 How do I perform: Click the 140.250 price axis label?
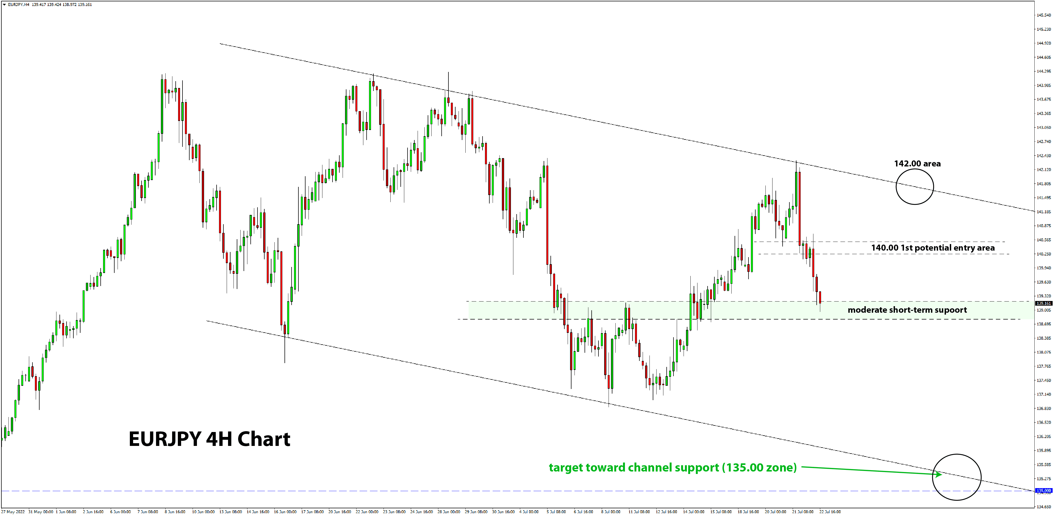tap(1043, 254)
